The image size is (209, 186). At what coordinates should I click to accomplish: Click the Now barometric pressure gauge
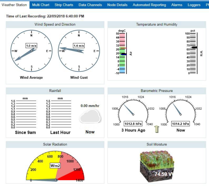181,111
